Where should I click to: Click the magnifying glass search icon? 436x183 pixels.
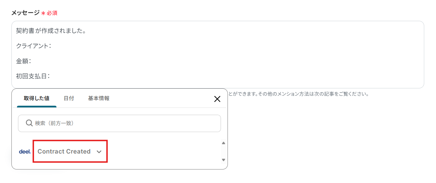coord(29,123)
